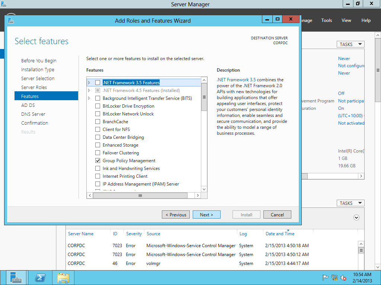Open the lower TASKS dropdown in Server Manager
This screenshot has height=285, width=381.
tap(350, 203)
